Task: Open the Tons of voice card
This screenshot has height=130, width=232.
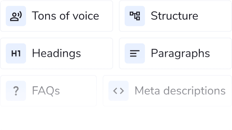Action: pos(56,16)
